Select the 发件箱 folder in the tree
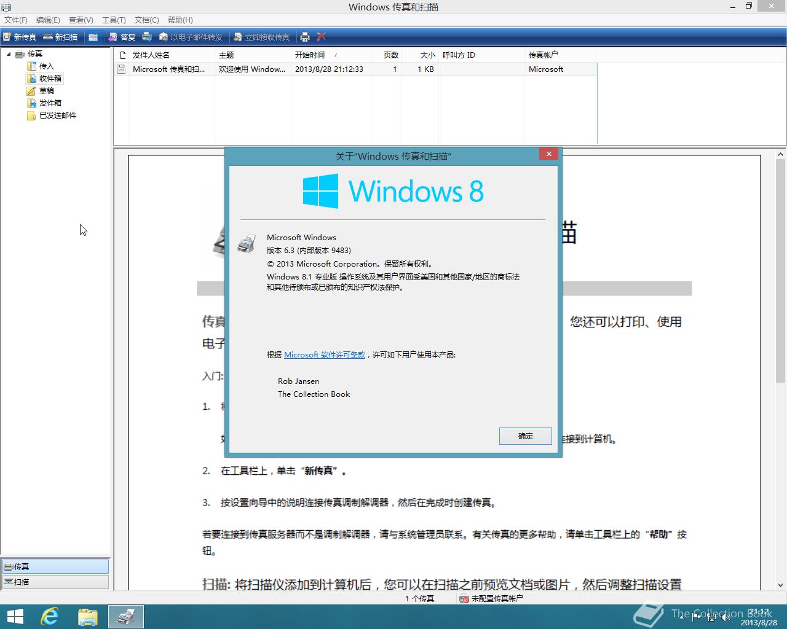Viewport: 787px width, 629px height. click(x=50, y=103)
